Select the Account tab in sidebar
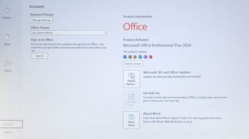The height and width of the screenshot is (139, 249). (11, 124)
